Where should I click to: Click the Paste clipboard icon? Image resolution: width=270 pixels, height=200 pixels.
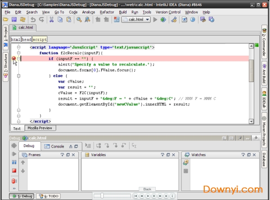[69, 20]
